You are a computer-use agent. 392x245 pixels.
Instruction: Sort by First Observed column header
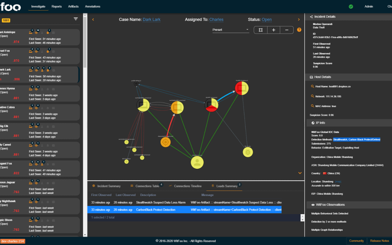click(x=101, y=195)
